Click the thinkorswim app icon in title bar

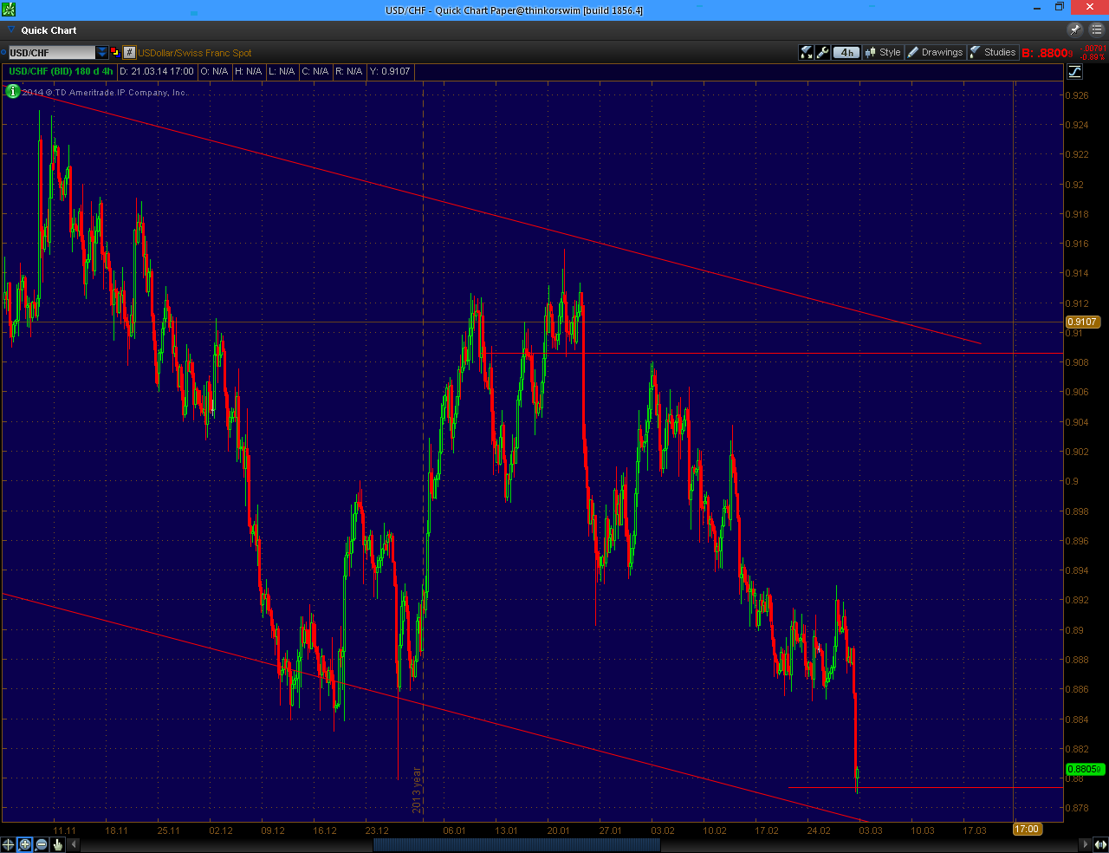click(x=10, y=8)
